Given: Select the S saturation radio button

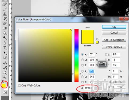Looking at the screenshot, I should pyautogui.click(x=83, y=60).
